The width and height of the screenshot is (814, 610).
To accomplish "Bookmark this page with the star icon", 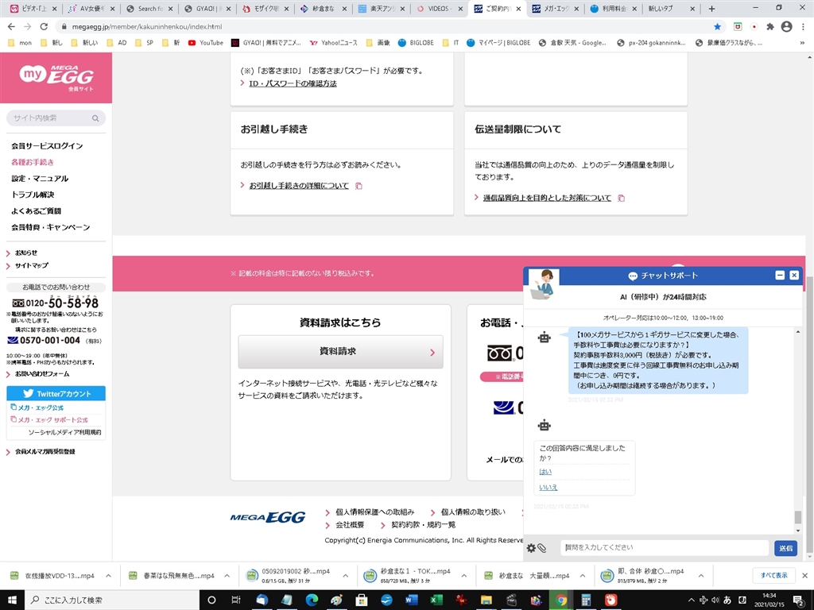I will click(x=718, y=26).
